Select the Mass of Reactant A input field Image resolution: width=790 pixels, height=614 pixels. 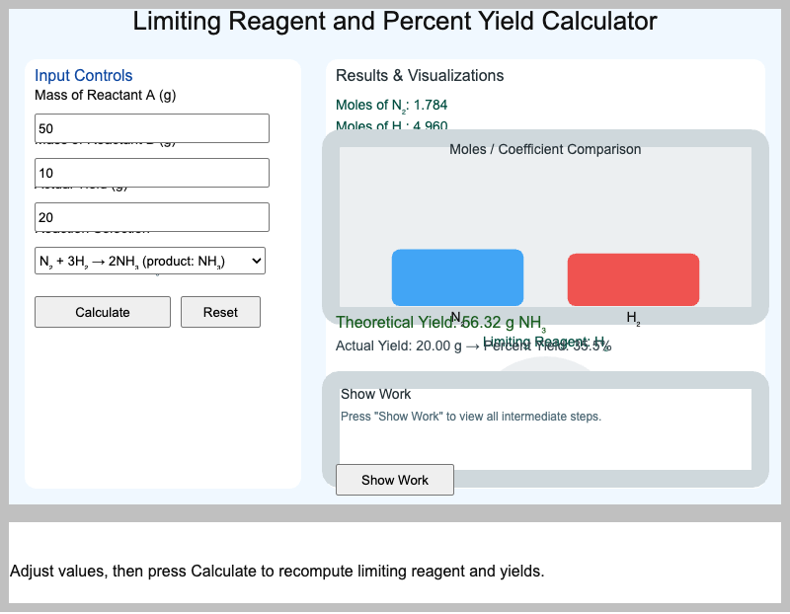[x=147, y=127]
